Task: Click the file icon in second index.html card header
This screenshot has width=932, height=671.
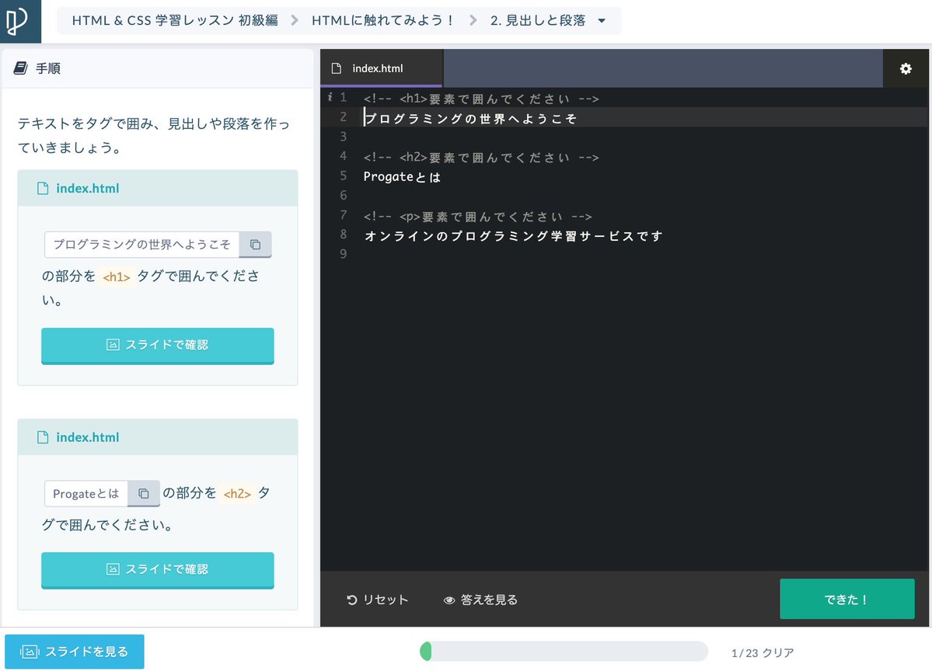Action: (43, 437)
